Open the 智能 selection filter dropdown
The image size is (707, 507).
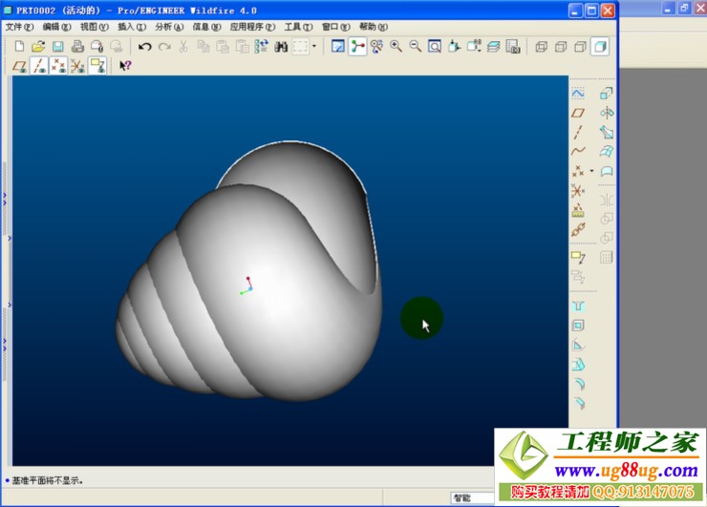click(x=473, y=497)
